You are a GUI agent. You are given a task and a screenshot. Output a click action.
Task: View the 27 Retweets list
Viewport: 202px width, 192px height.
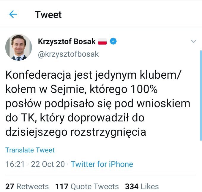tap(27, 186)
